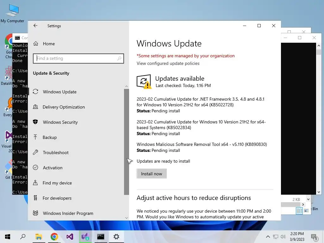This screenshot has width=324, height=243.
Task: Open the Windows Start menu
Action: pyautogui.click(x=8, y=237)
